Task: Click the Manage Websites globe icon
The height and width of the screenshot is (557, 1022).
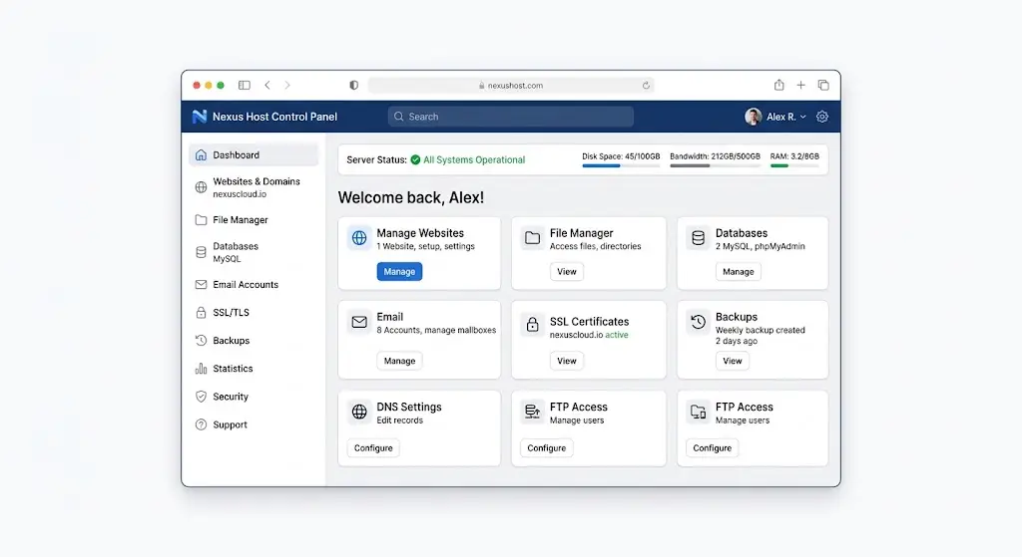Action: pos(359,238)
